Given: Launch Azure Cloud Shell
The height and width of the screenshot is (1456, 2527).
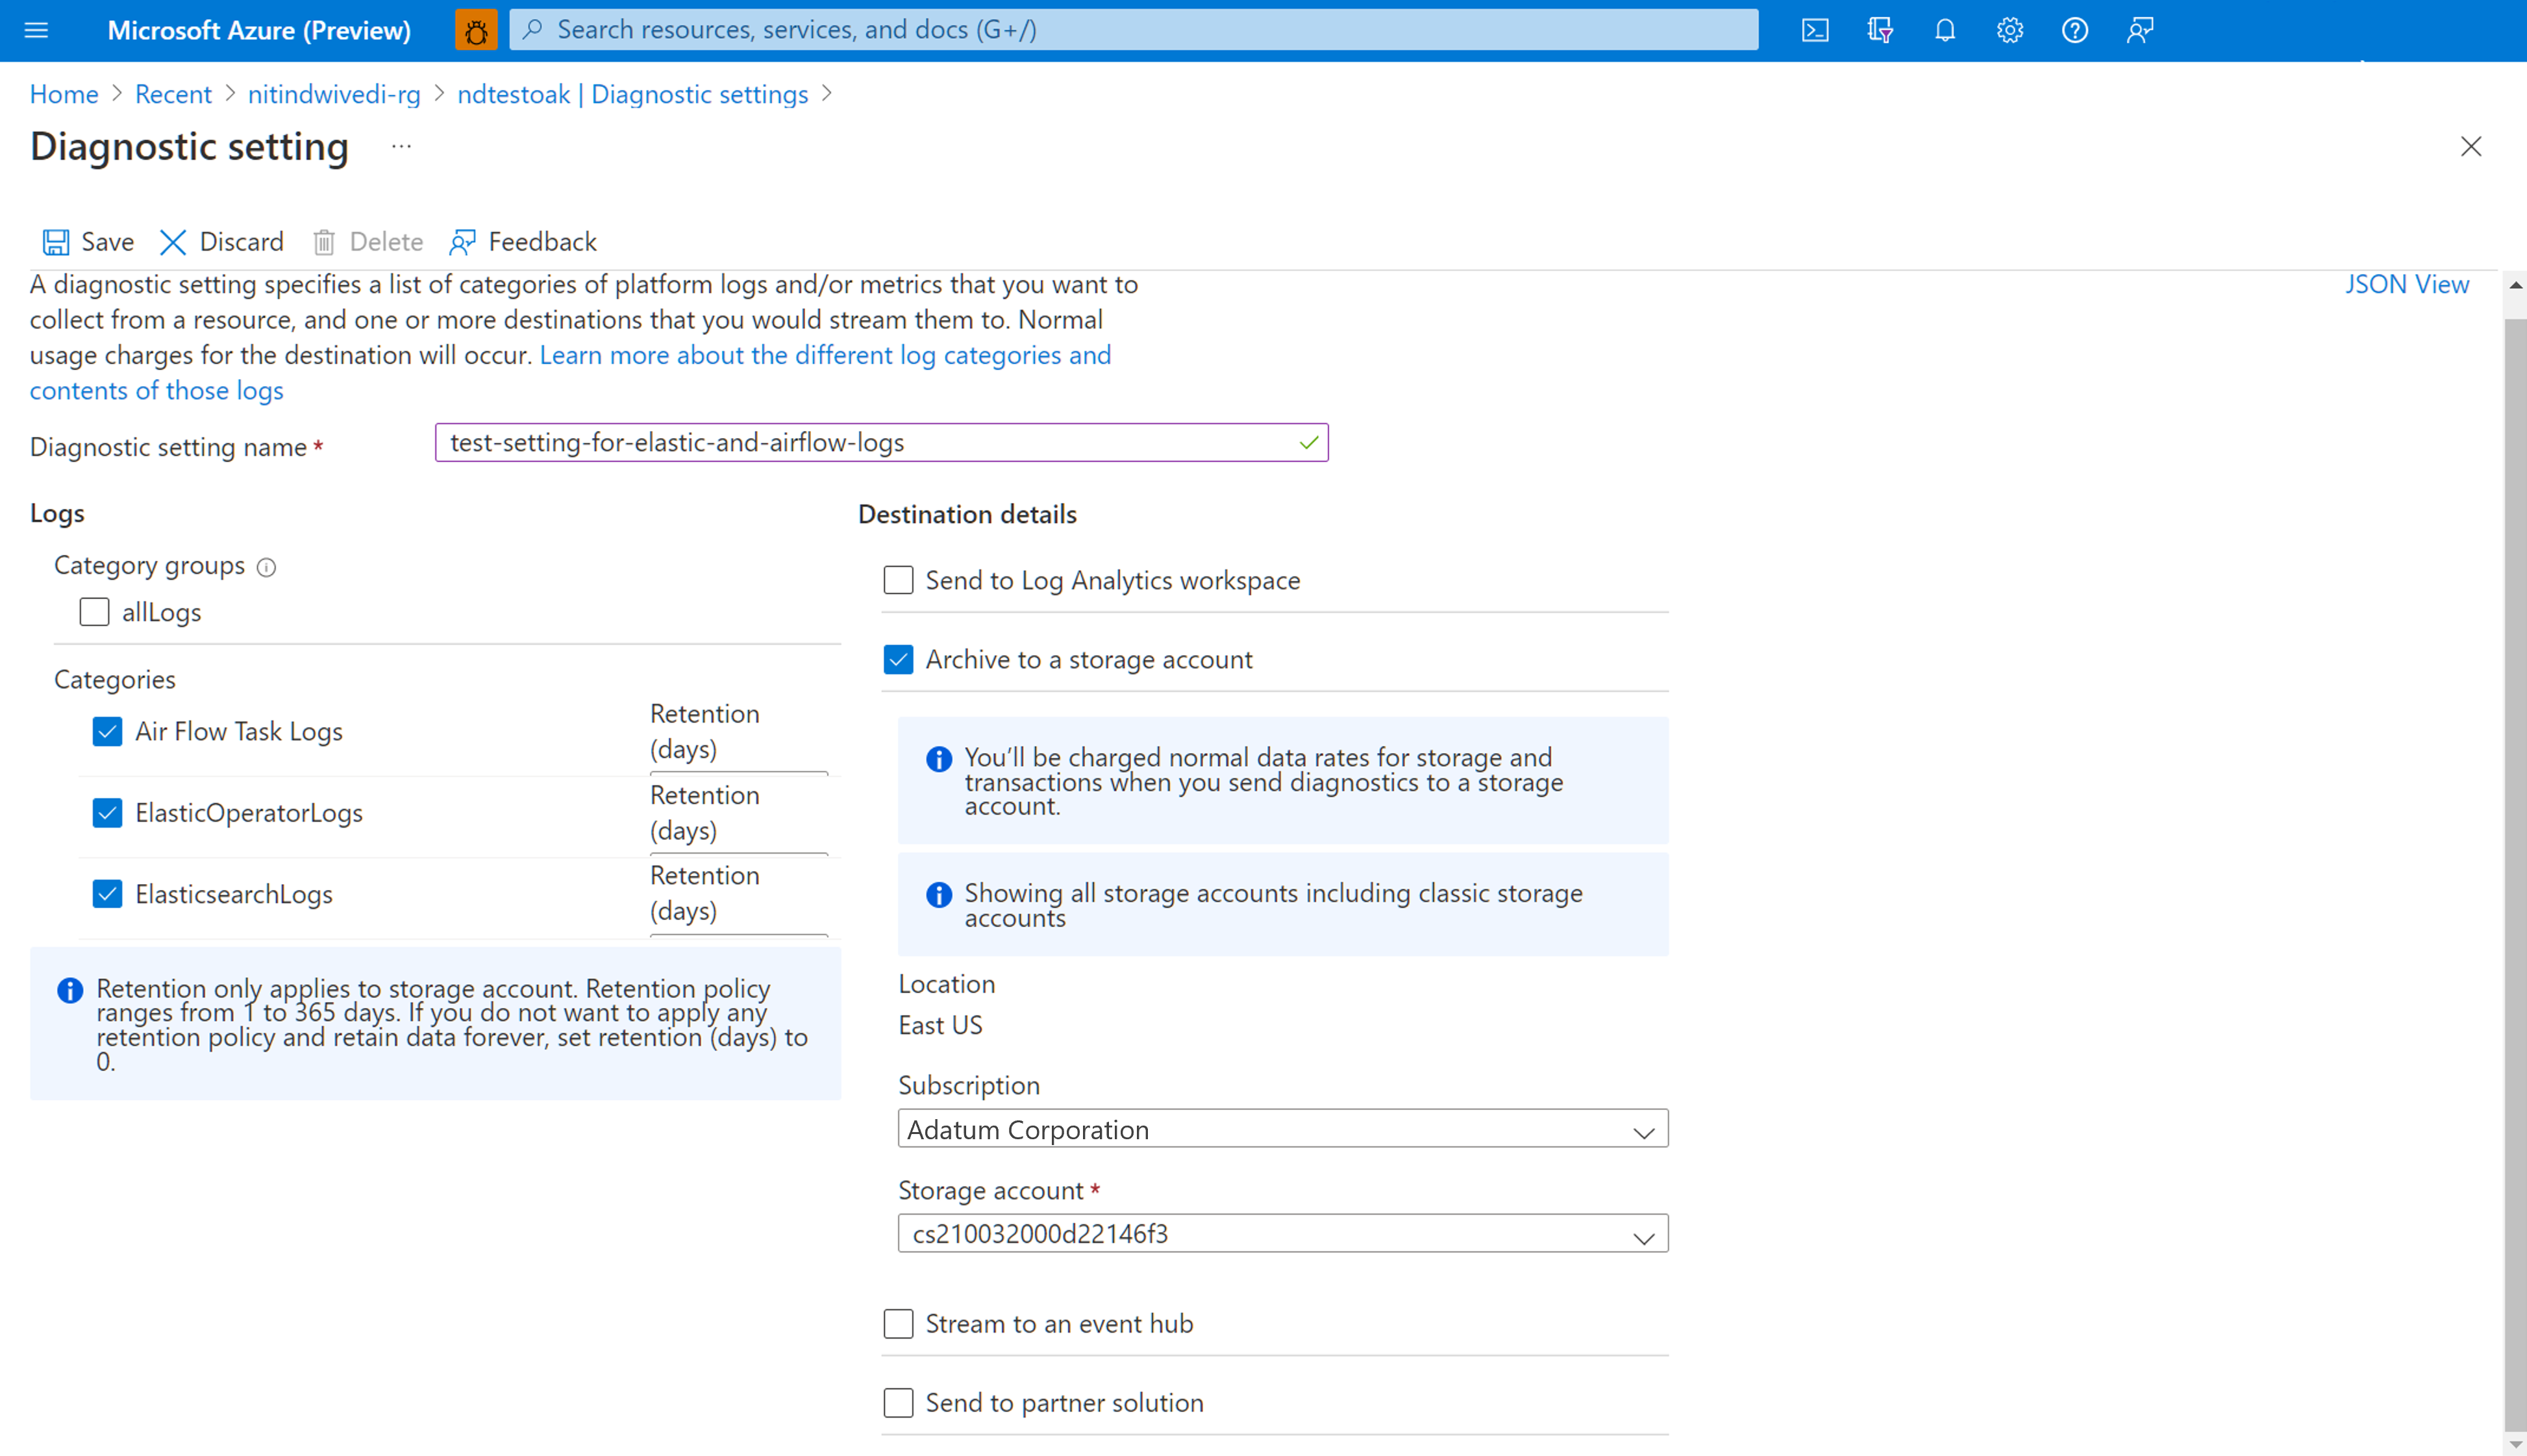Looking at the screenshot, I should (x=1815, y=30).
